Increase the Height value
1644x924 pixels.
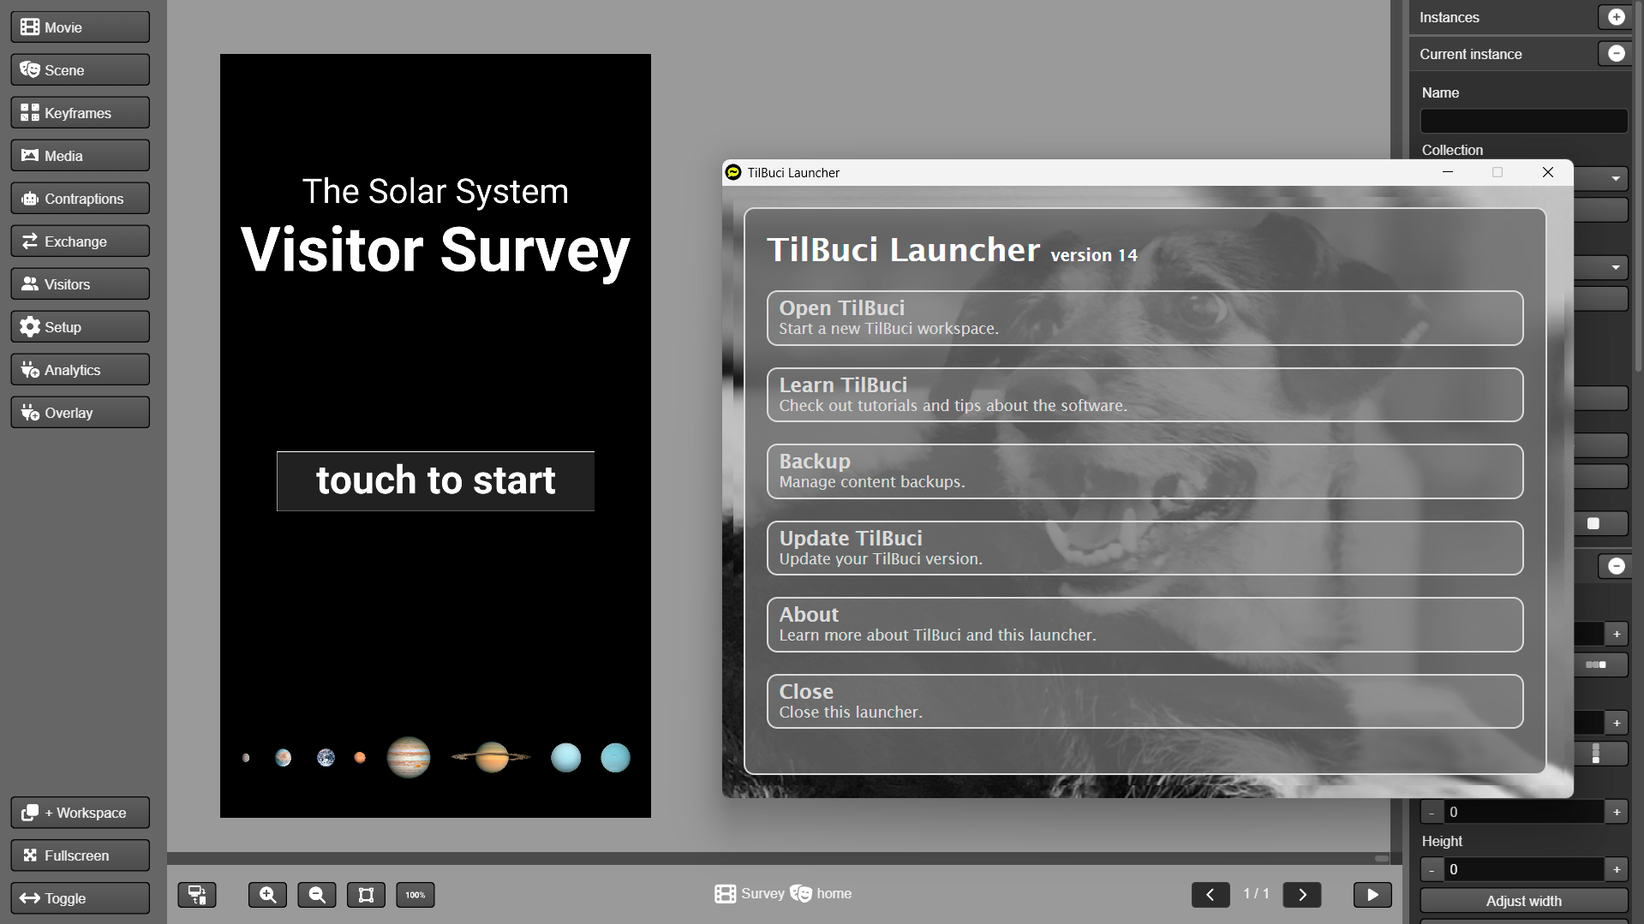tap(1617, 870)
